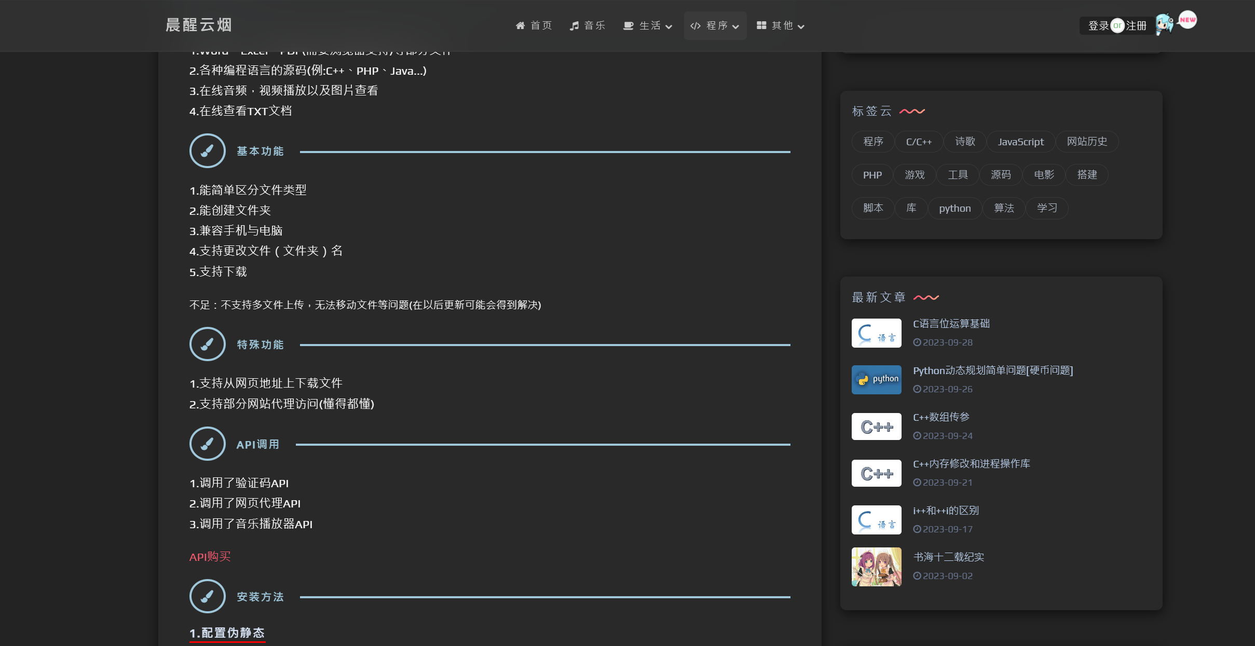The width and height of the screenshot is (1255, 646).
Task: Click the code brackets icon beside 程序
Action: pos(695,25)
